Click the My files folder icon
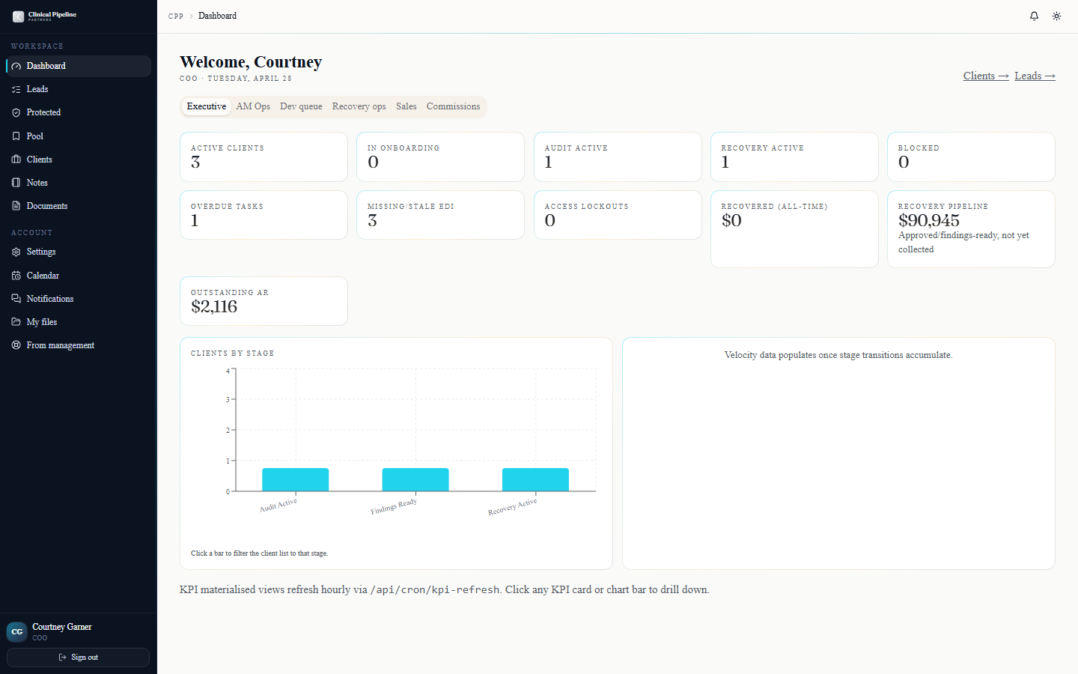 16,322
